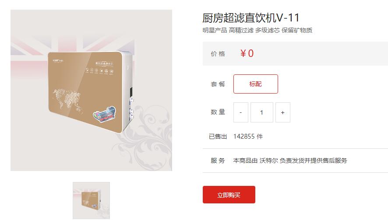This screenshot has width=388, height=220.
Task: Click the minus quantity button
Action: pyautogui.click(x=241, y=112)
